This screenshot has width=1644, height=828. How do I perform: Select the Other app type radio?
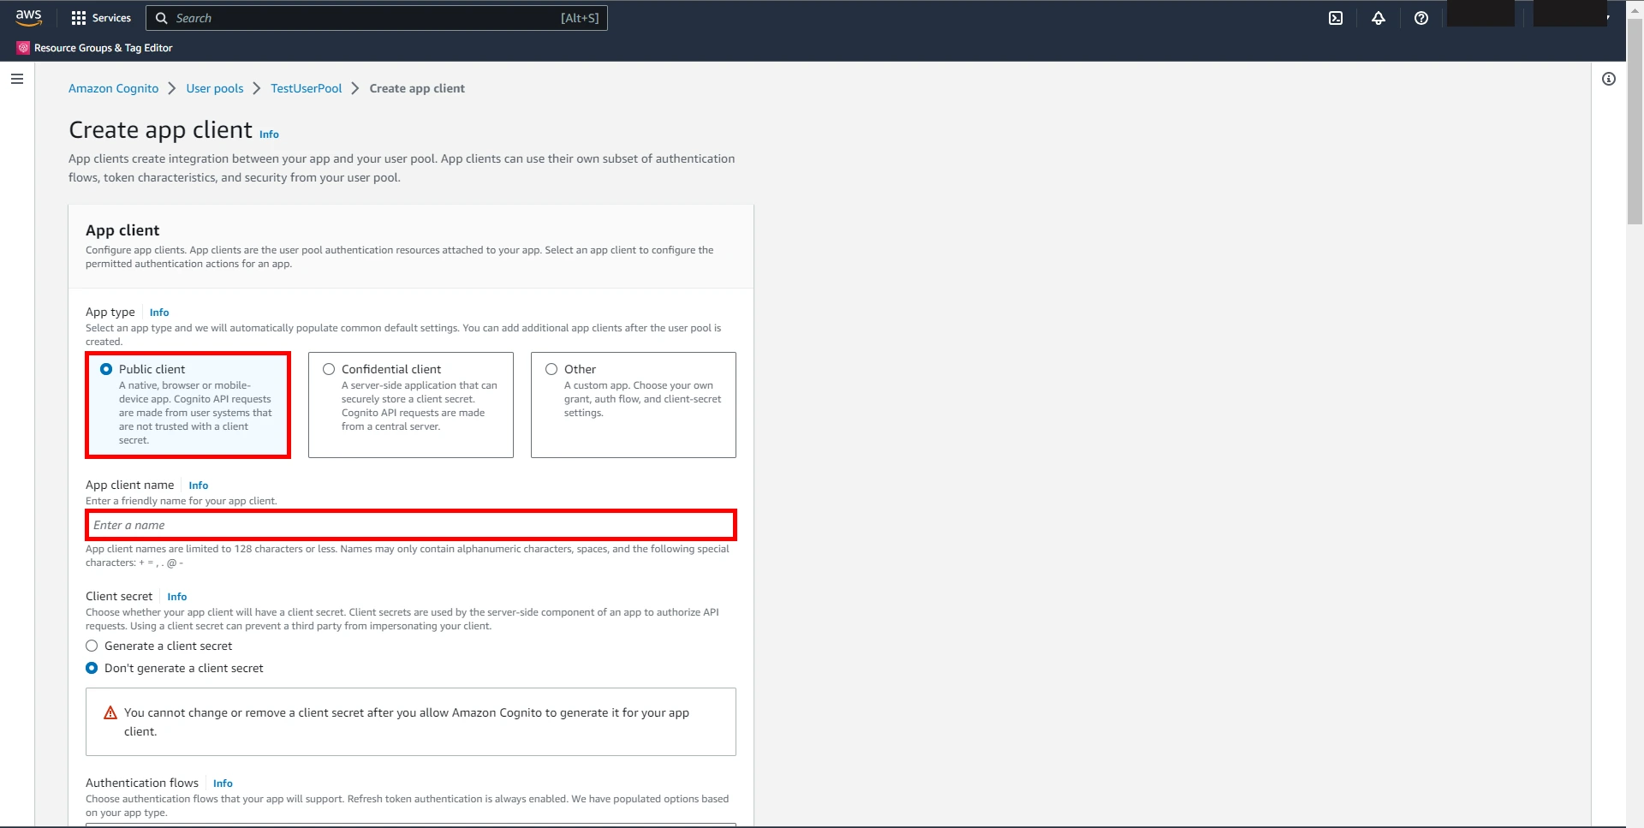(551, 369)
